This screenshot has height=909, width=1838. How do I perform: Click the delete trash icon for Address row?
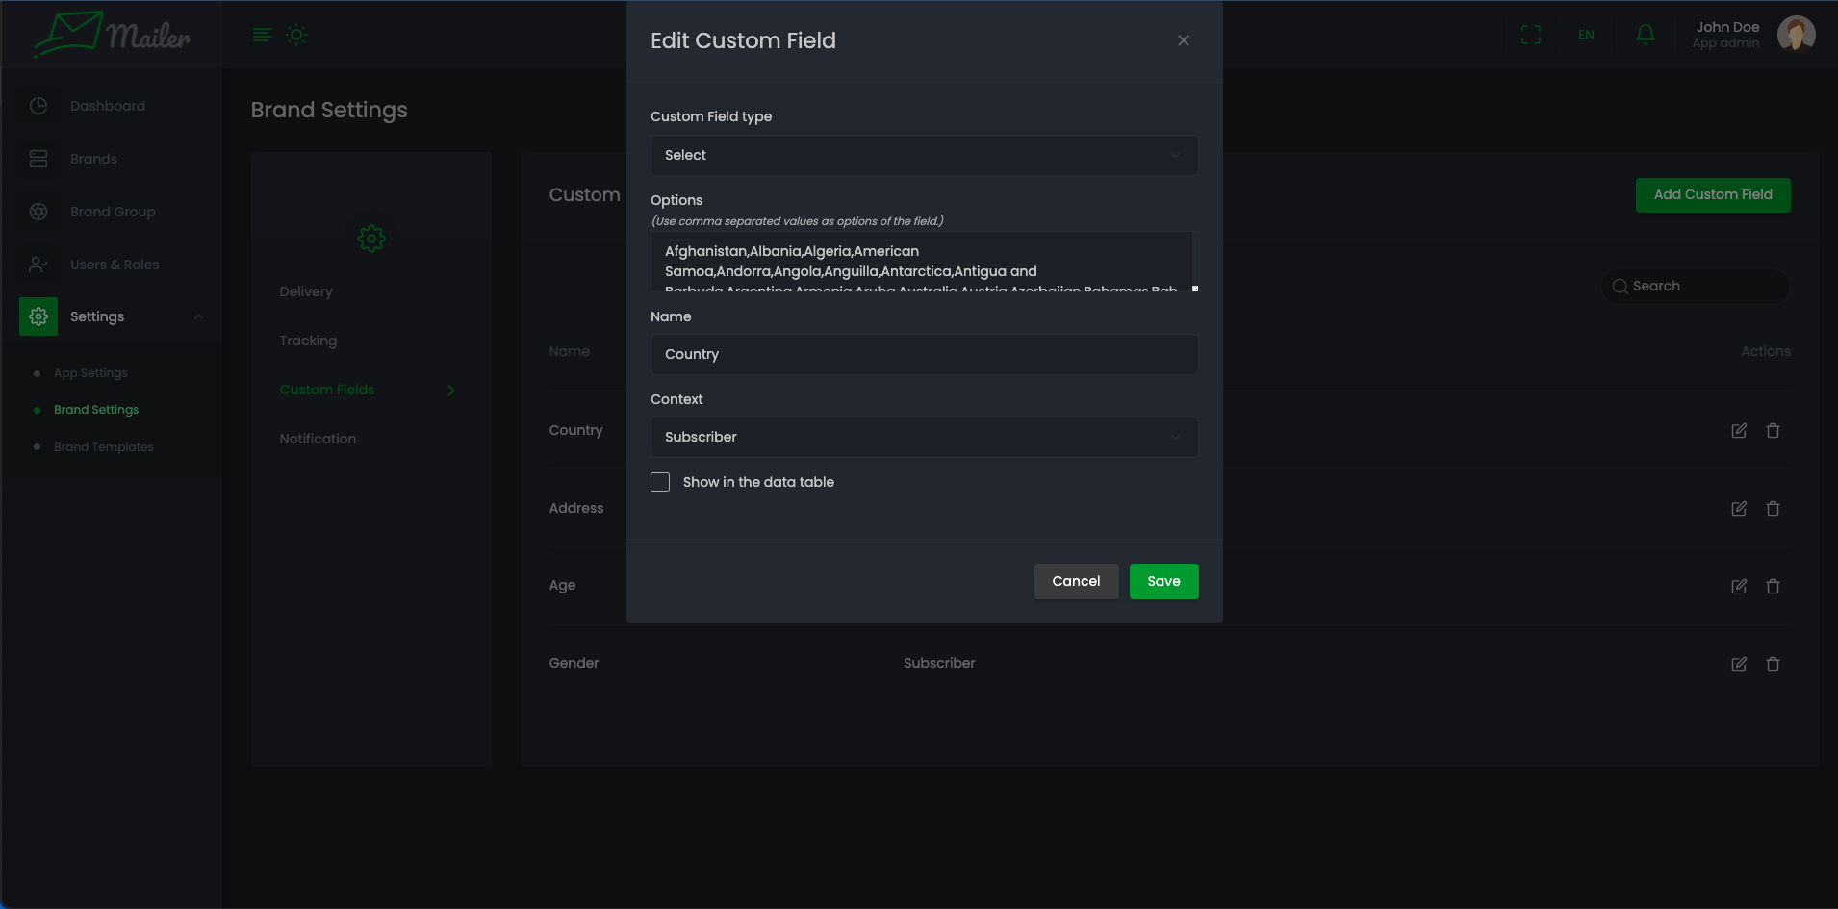coord(1773,509)
